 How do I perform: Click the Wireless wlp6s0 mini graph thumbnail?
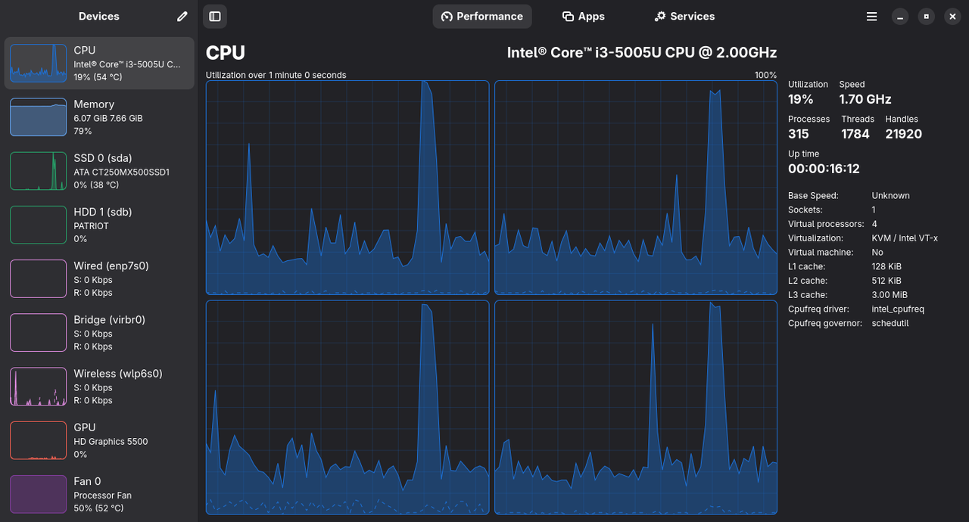38,387
